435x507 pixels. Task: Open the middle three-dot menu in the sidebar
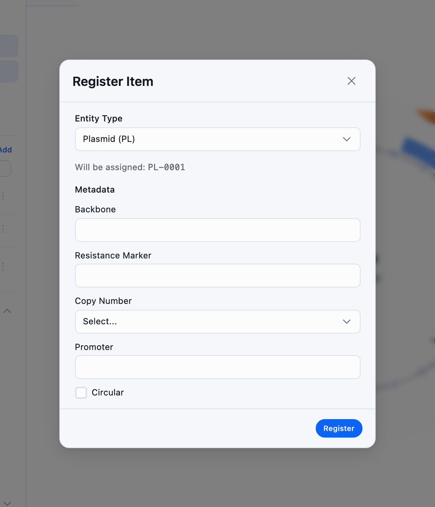(3, 229)
